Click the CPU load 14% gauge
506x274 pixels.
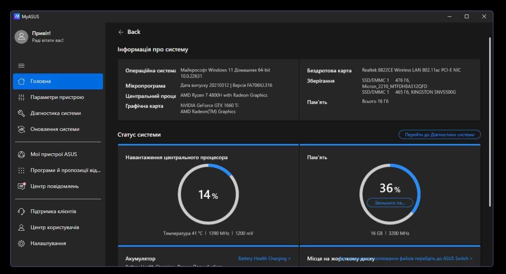point(208,194)
